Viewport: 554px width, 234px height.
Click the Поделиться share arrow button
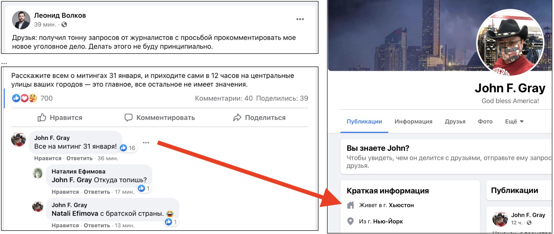[259, 118]
